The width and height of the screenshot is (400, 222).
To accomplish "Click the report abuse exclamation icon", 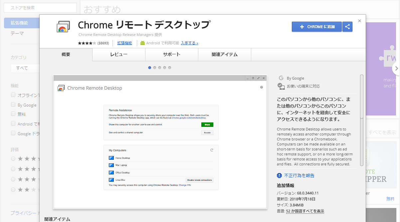I will [x=280, y=175].
